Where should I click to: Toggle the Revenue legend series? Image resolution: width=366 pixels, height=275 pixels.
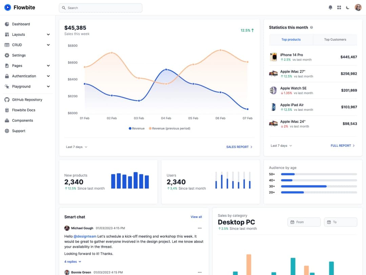[x=137, y=128]
